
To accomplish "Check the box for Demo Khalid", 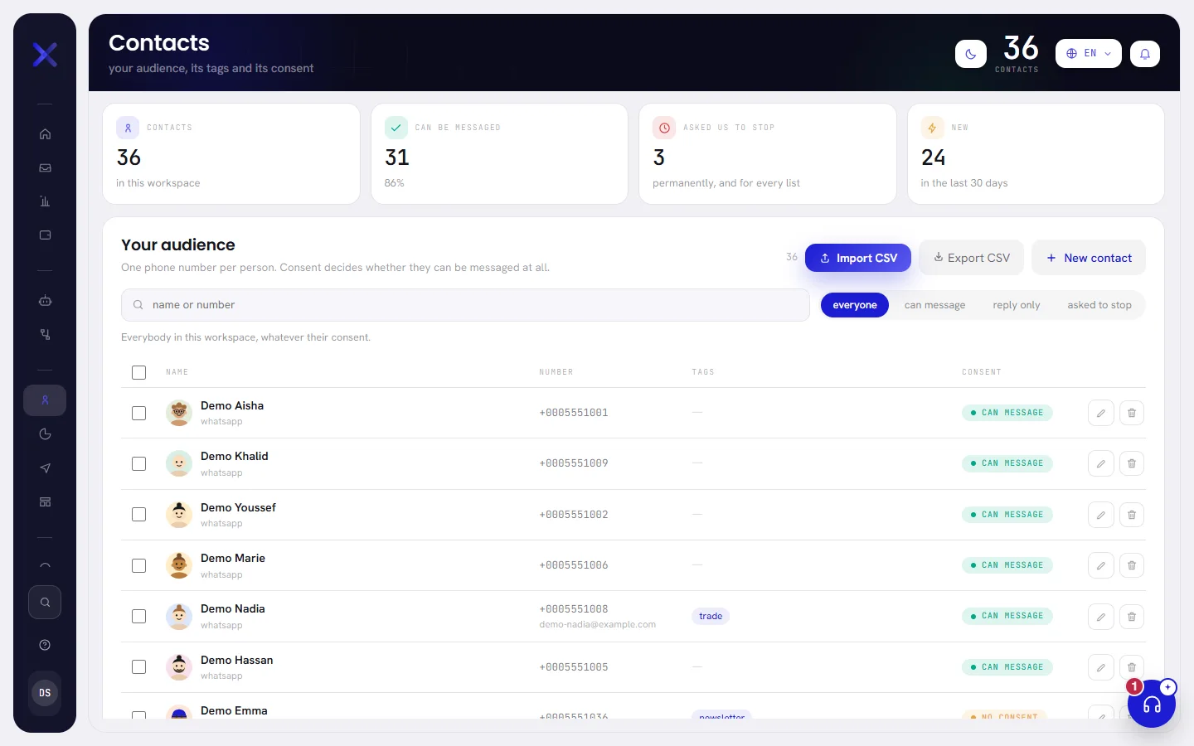I will [138, 463].
